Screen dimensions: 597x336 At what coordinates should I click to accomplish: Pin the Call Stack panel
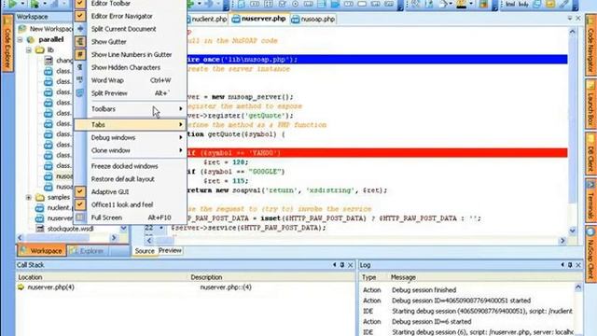coord(342,265)
